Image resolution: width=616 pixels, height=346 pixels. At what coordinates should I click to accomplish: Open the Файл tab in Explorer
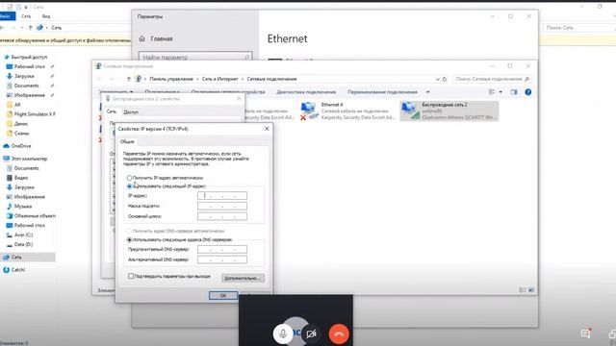[x=7, y=16]
